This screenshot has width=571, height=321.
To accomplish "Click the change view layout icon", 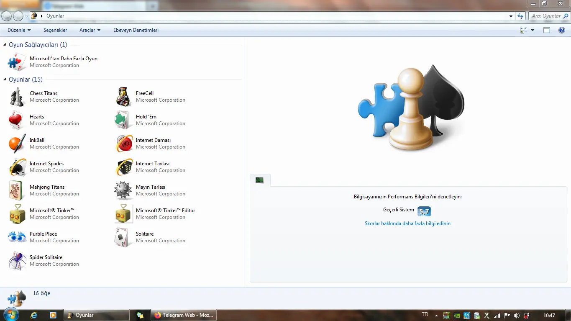I will (x=523, y=30).
